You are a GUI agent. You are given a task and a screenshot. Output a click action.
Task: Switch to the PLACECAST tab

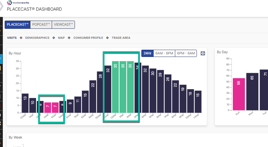[18, 25]
